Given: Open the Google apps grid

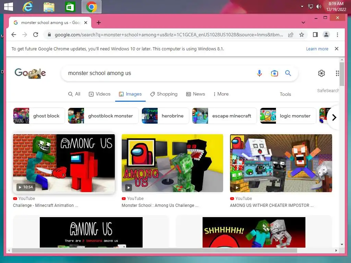Looking at the screenshot, I should tap(337, 73).
